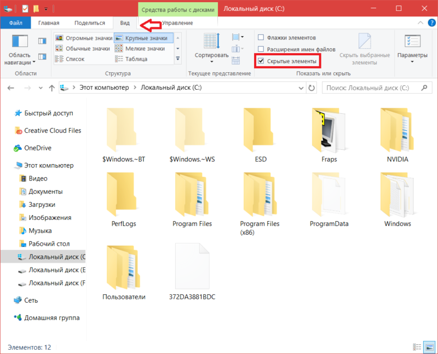Open Загрузки in navigation pane
The width and height of the screenshot is (438, 354).
37,205
